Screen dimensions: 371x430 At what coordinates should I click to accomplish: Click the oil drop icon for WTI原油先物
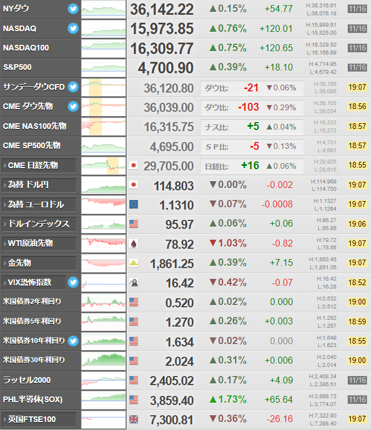pyautogui.click(x=134, y=244)
